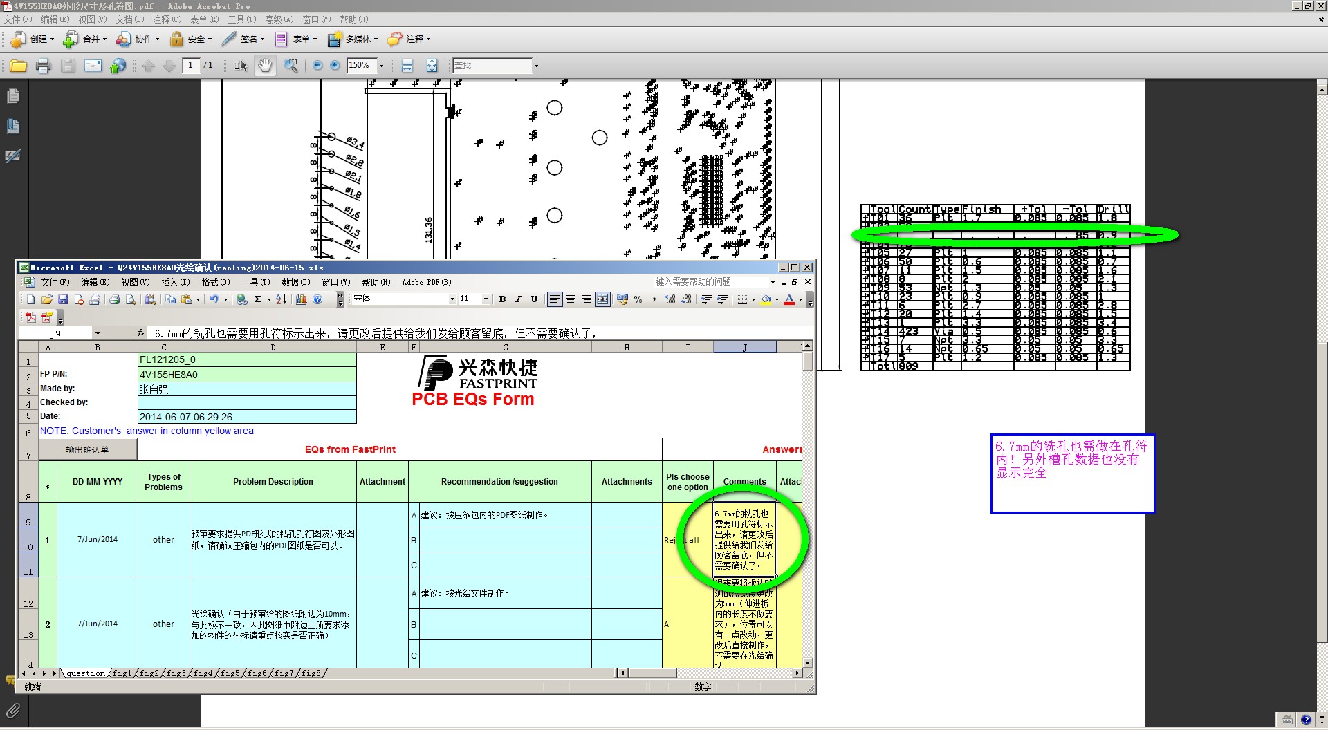Click the Acrobat zoom in plus button
Viewport: 1328px width, 730px height.
pos(335,66)
